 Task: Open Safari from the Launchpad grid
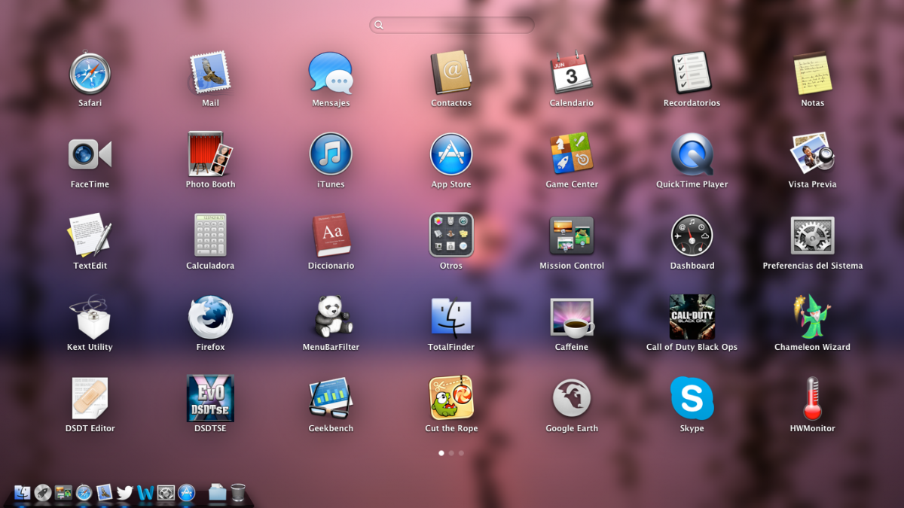tap(90, 74)
